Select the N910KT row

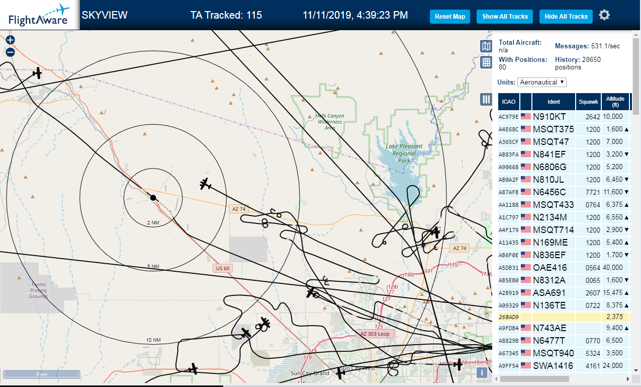564,116
